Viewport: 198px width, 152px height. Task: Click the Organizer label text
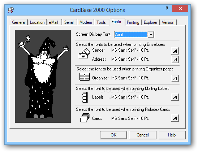tap(100, 78)
